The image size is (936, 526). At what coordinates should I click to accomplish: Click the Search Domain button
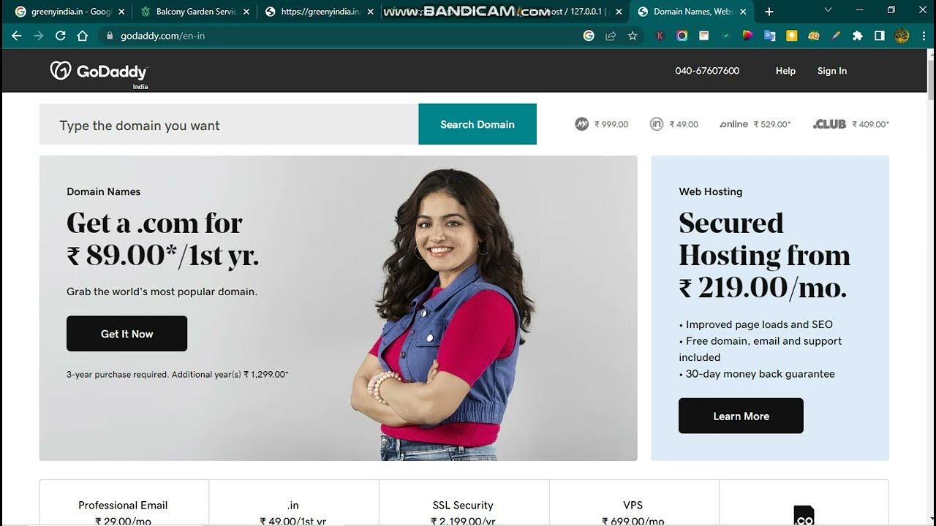click(x=478, y=124)
